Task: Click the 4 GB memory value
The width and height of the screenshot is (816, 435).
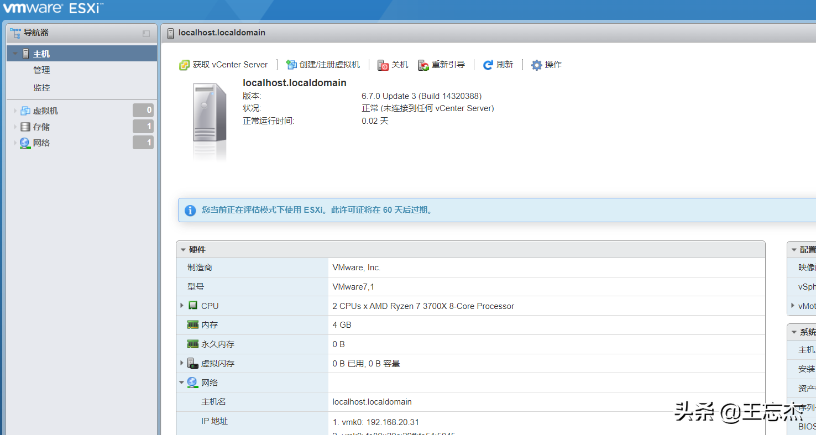Action: pyautogui.click(x=342, y=325)
